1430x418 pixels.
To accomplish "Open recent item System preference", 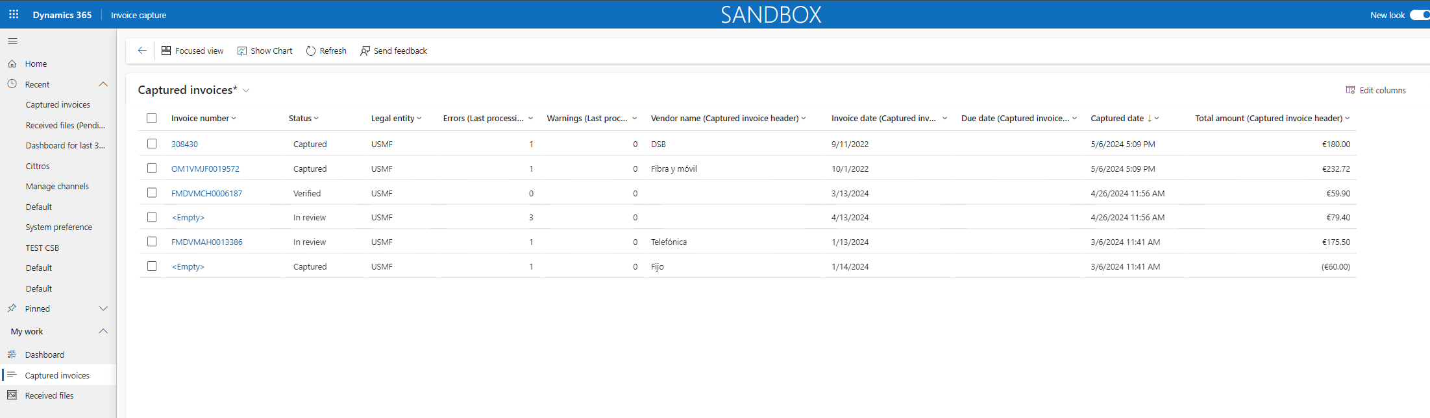I will [x=59, y=227].
